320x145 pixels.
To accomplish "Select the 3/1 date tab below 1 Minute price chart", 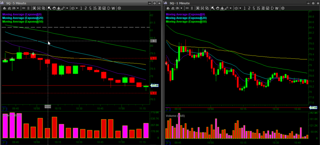I will coord(168,109).
